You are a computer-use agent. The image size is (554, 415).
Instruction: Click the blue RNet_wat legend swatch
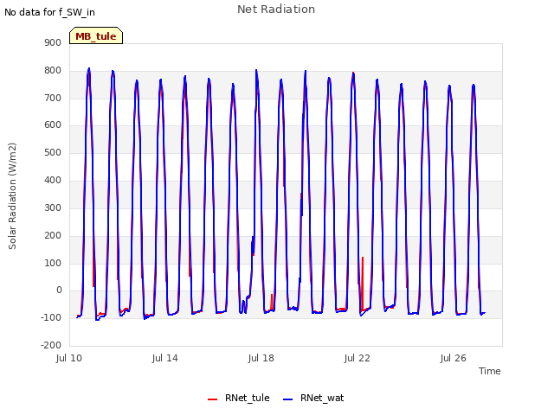click(288, 399)
